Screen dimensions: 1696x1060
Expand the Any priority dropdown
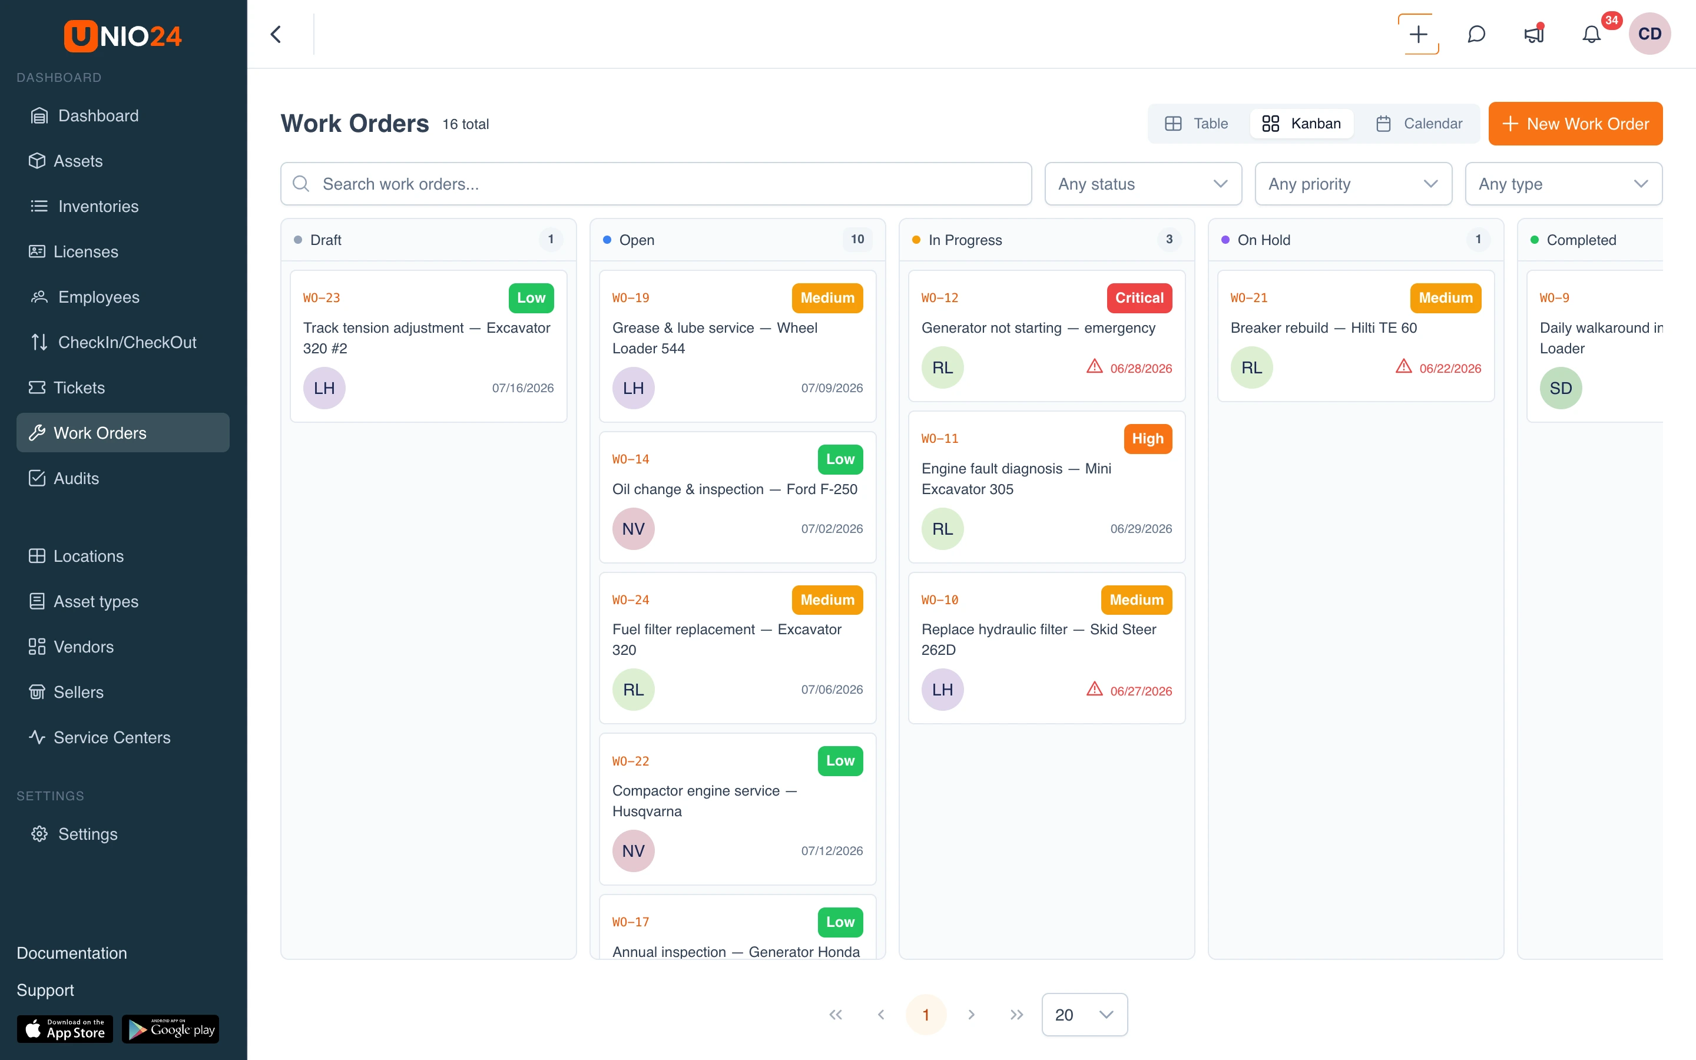(1353, 184)
